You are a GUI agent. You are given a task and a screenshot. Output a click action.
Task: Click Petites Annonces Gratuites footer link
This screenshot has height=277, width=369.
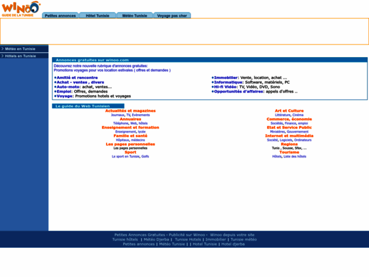(x=140, y=235)
